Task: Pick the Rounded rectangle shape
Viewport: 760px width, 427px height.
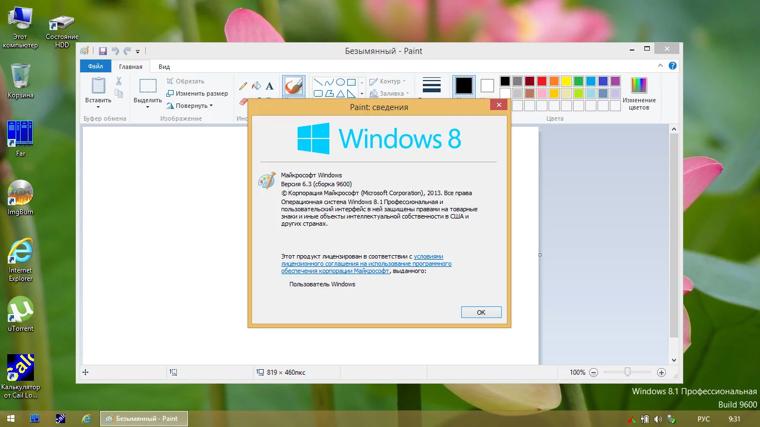Action: pyautogui.click(x=318, y=93)
